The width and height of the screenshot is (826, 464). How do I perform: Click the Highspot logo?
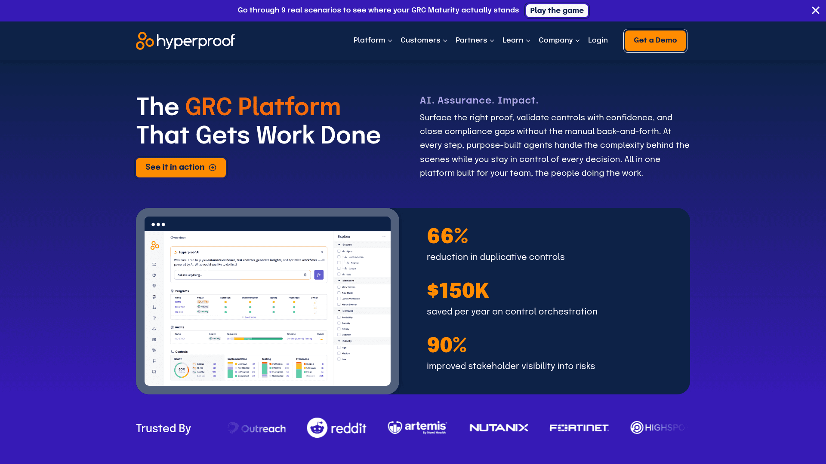(x=660, y=427)
